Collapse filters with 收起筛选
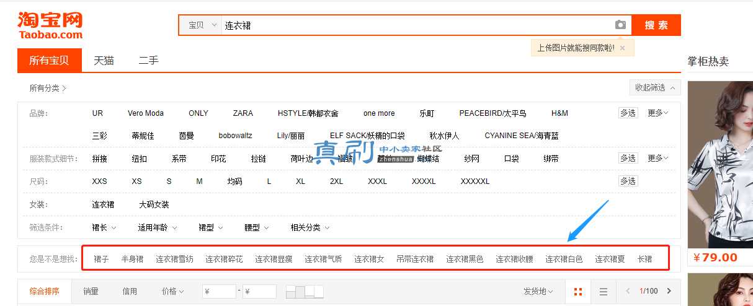The width and height of the screenshot is (753, 306). point(654,88)
